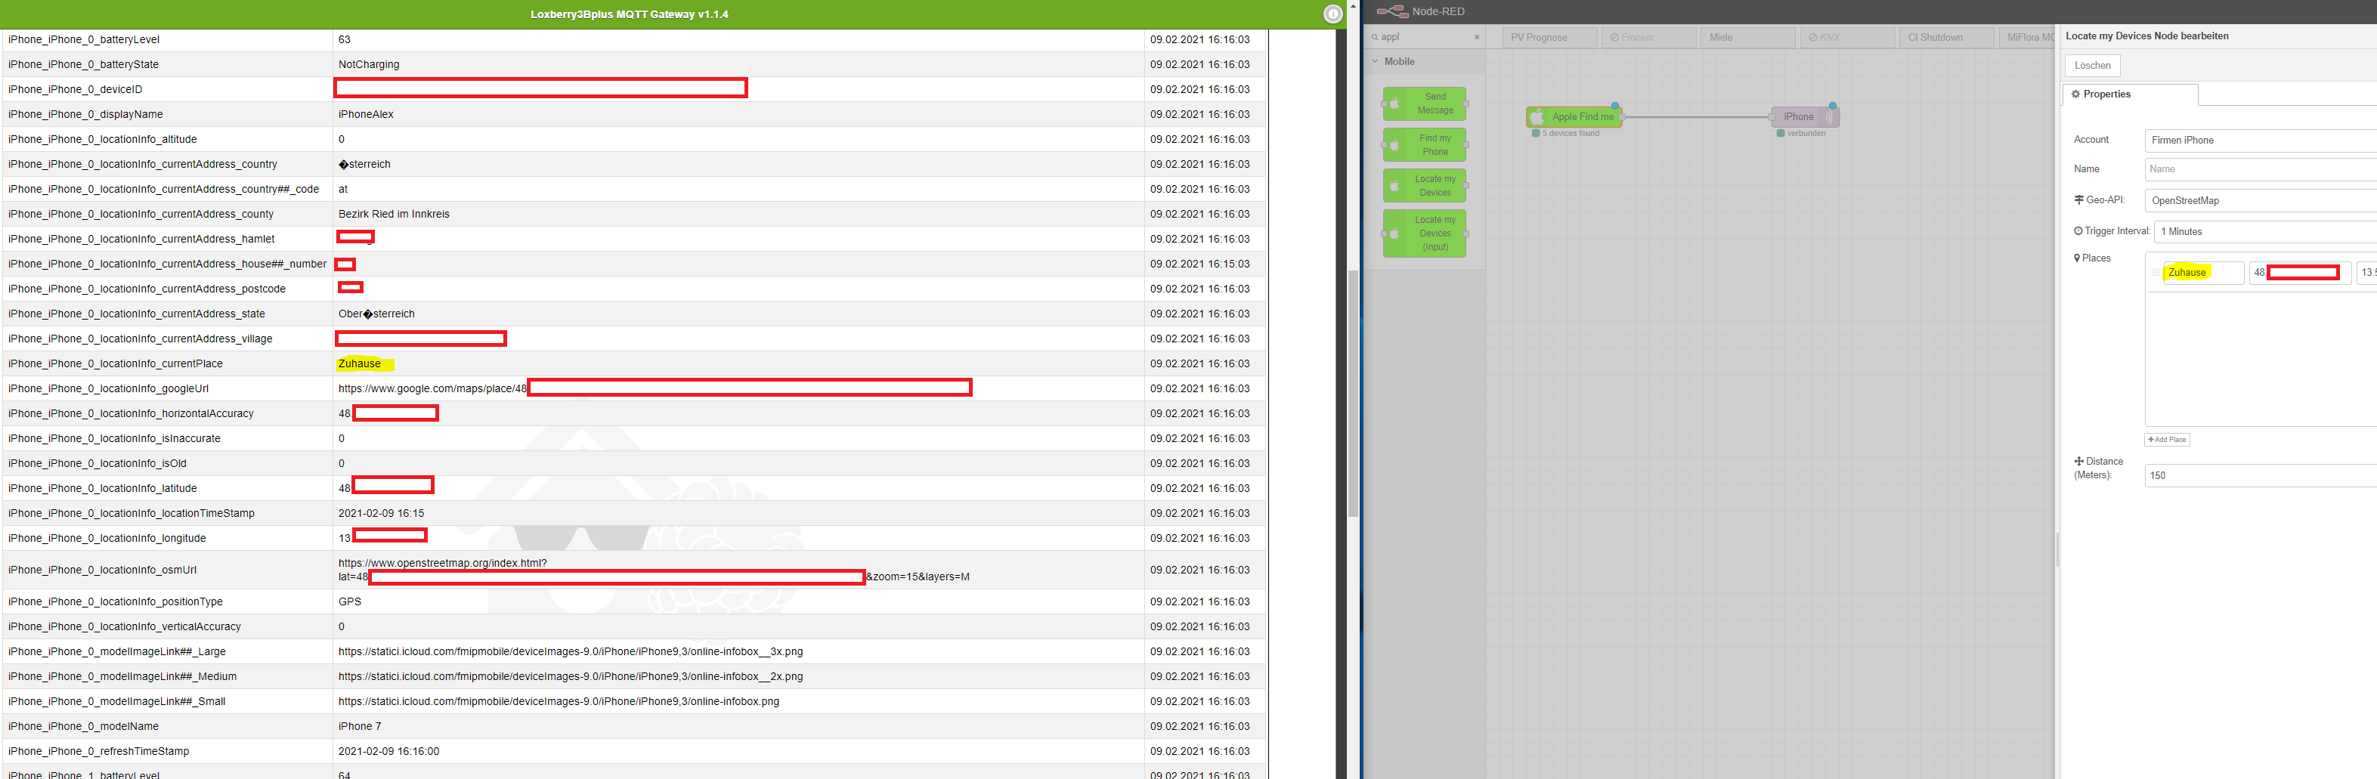Select the Locate my Devices (Input) palette node

pos(1425,233)
